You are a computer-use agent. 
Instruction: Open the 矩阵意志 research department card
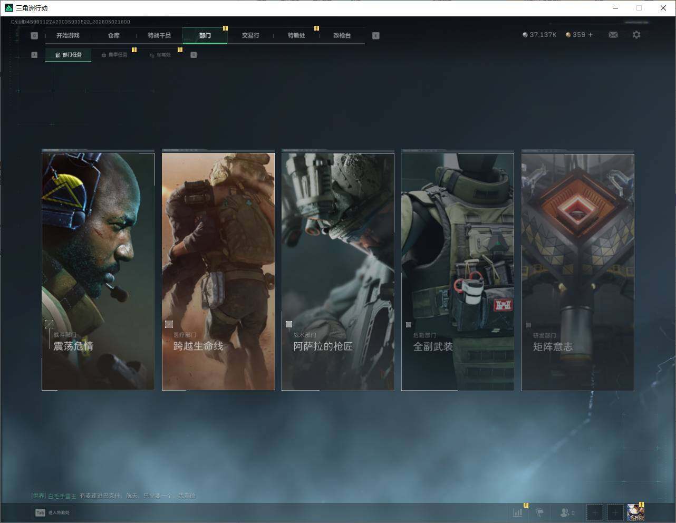[x=578, y=271]
